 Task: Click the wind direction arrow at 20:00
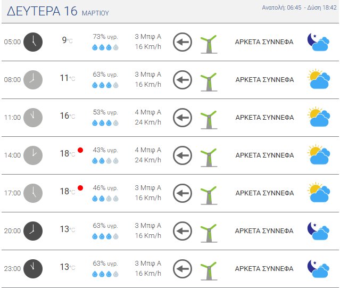tap(183, 231)
